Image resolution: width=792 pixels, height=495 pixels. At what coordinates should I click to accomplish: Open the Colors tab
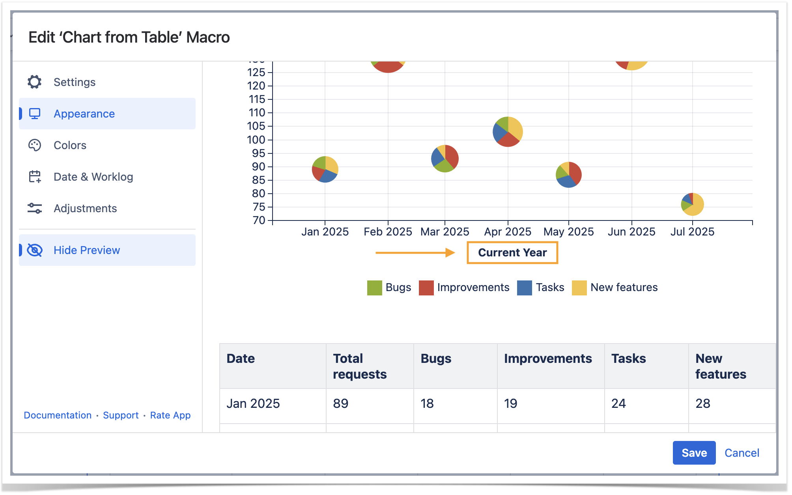(x=70, y=145)
